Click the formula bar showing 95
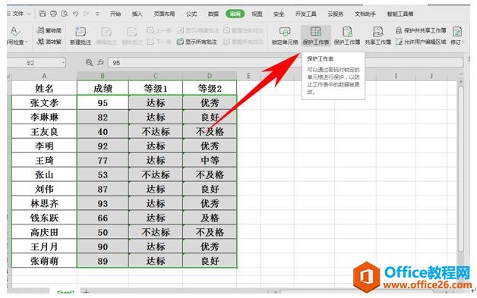 pos(286,63)
